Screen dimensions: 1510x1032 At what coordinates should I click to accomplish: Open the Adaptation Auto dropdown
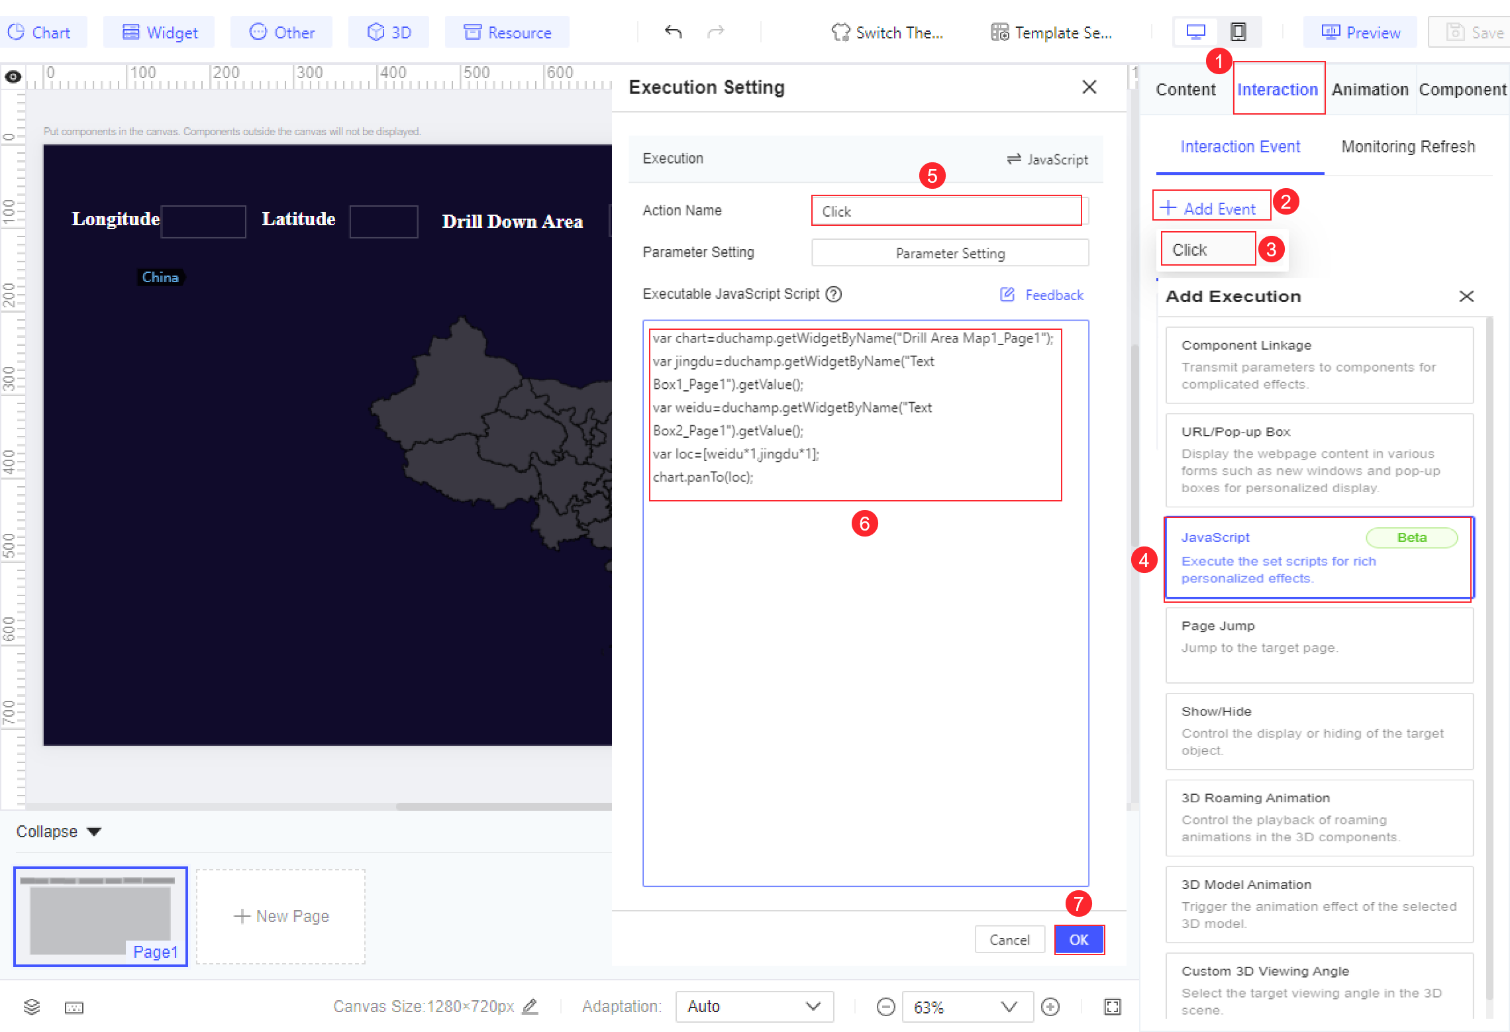[x=754, y=1007]
